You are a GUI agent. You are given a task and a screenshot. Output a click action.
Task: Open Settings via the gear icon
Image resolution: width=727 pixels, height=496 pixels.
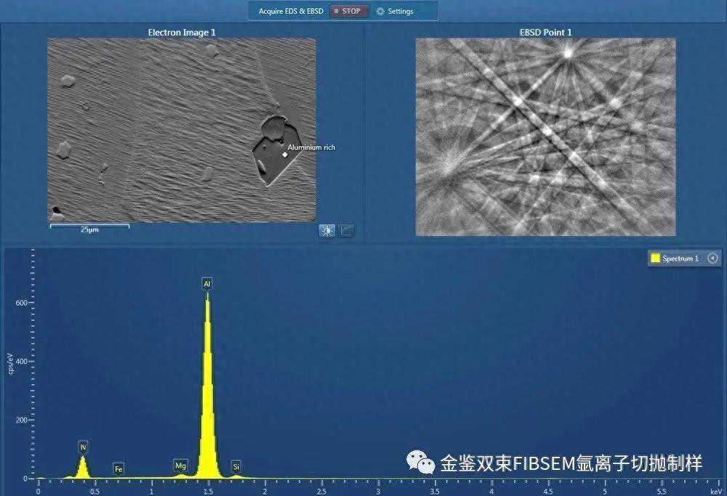[x=380, y=12]
